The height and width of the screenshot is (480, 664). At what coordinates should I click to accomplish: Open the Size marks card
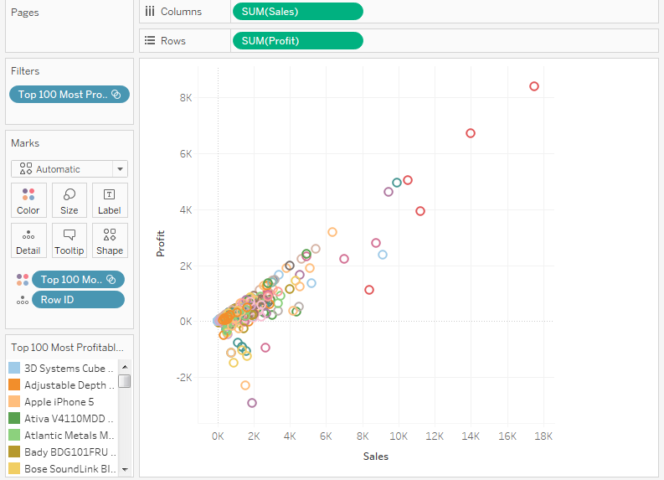tap(69, 200)
